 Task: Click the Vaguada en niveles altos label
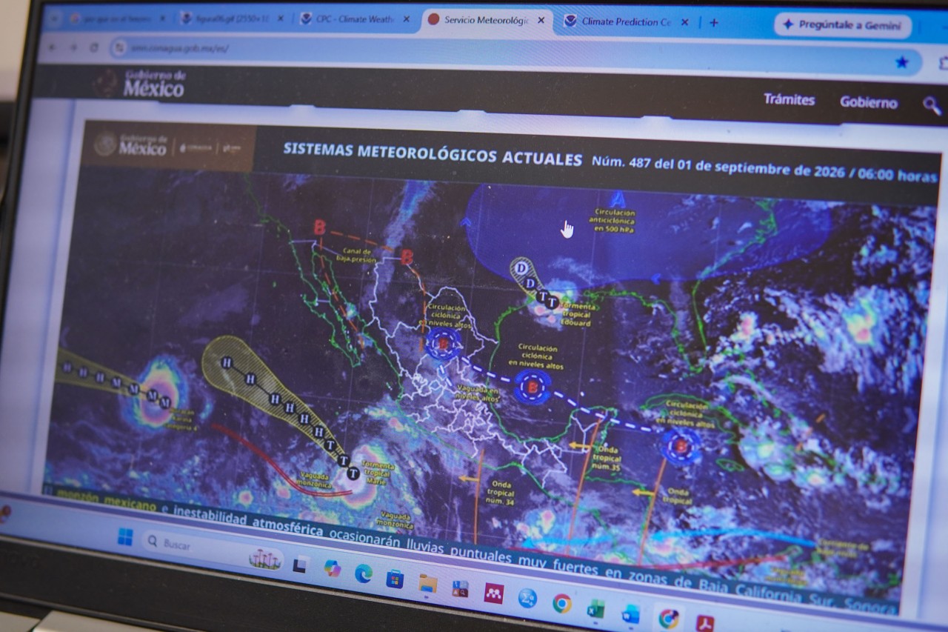pos(476,393)
